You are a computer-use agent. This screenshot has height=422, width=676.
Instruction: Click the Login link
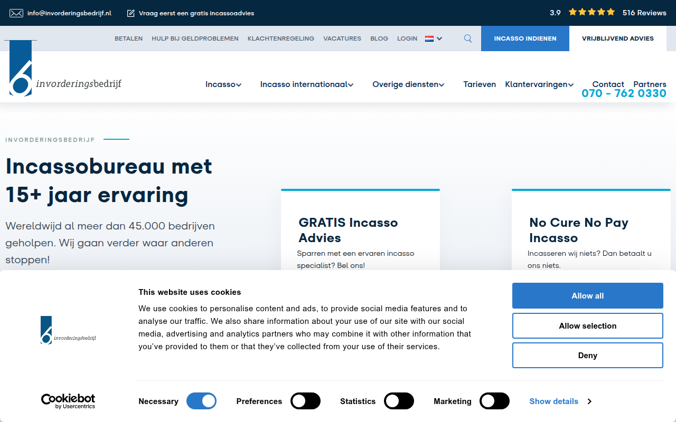(407, 39)
